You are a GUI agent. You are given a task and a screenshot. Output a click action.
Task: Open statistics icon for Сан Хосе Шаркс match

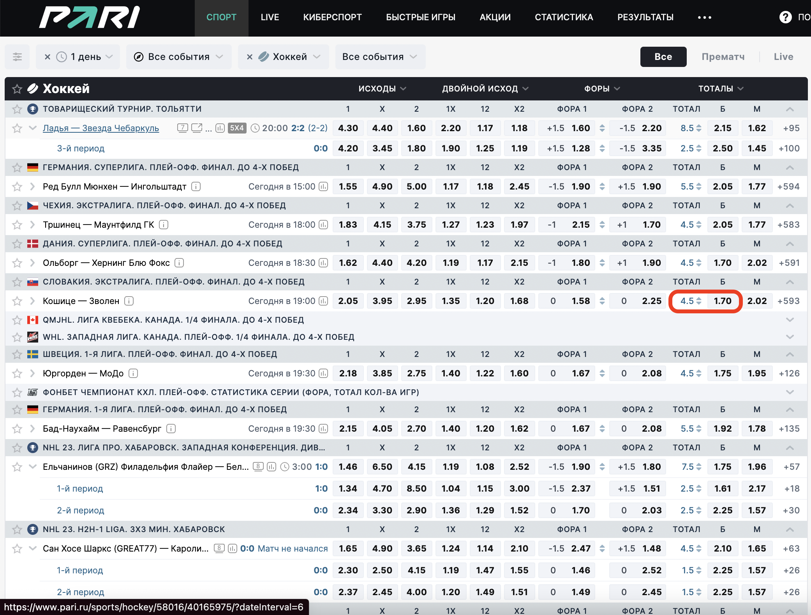click(x=233, y=548)
